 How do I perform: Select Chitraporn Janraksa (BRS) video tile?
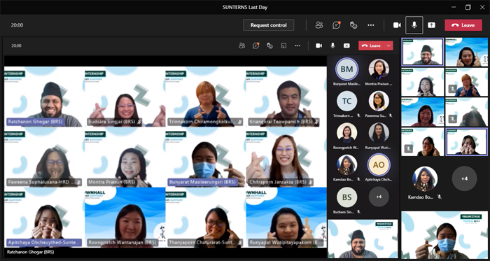[286, 157]
